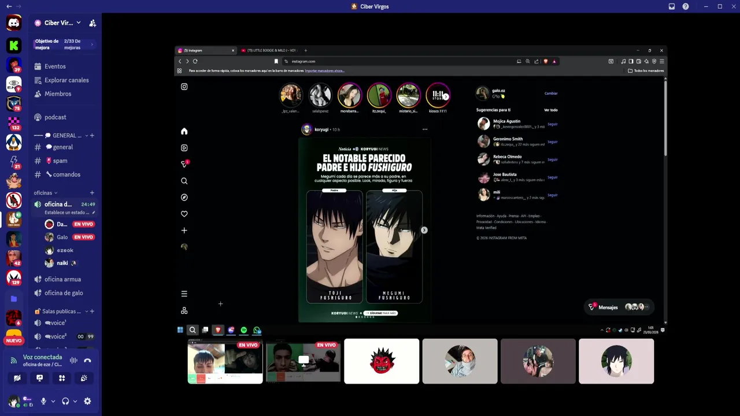Collapse the oficinas category
Viewport: 740px width, 416px height.
click(46, 193)
